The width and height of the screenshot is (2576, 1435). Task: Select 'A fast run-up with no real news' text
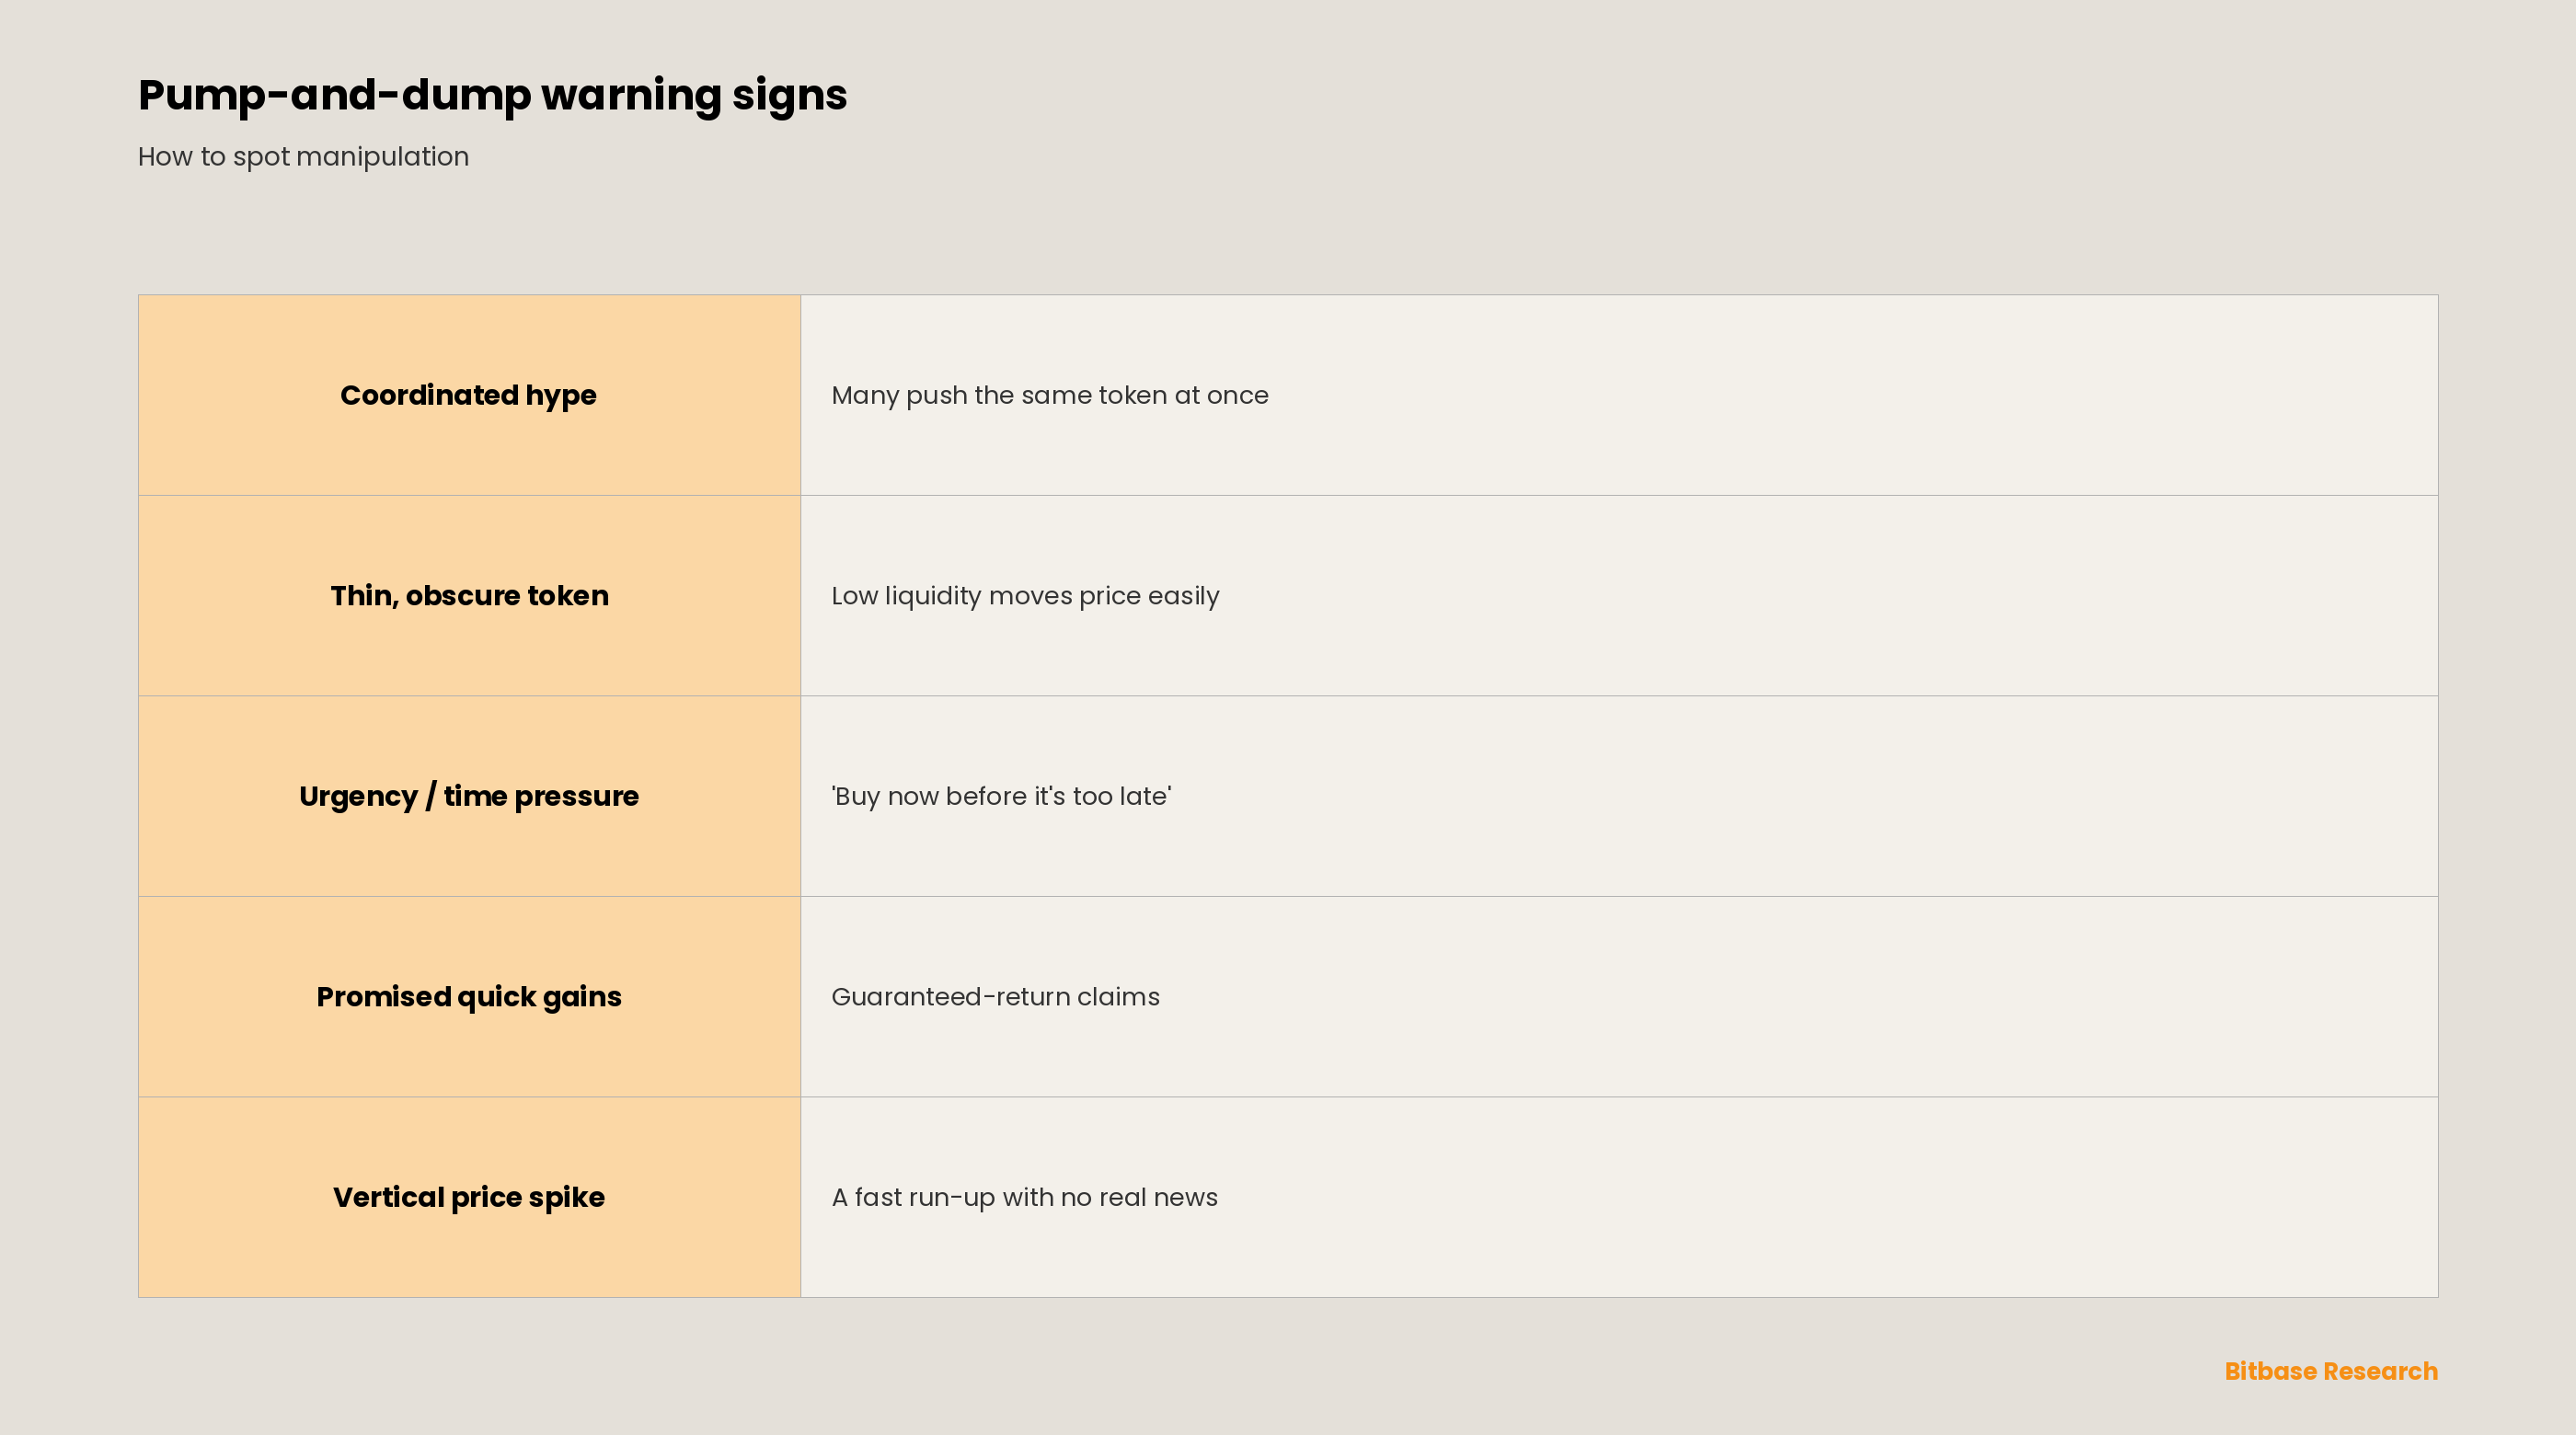1024,1198
